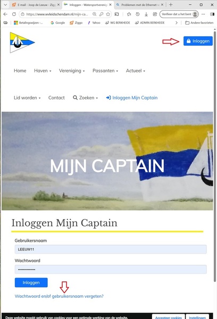The width and height of the screenshot is (217, 319).
Task: Maximize the browser window
Action: pos(201,5)
